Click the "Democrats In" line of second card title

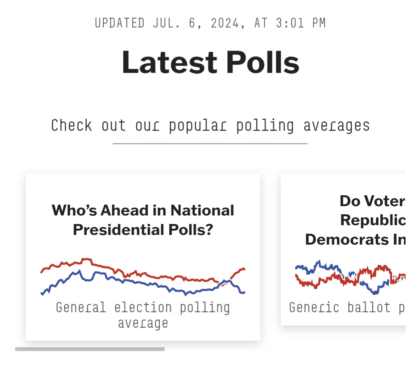355,239
